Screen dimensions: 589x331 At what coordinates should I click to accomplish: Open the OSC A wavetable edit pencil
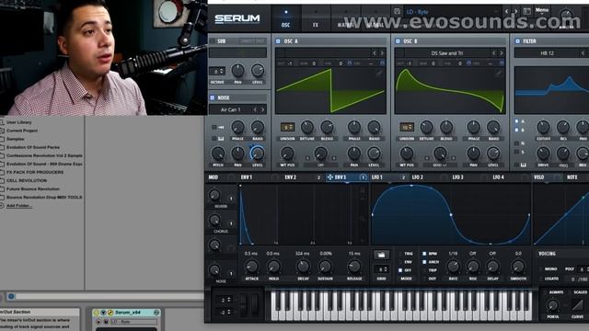point(379,74)
